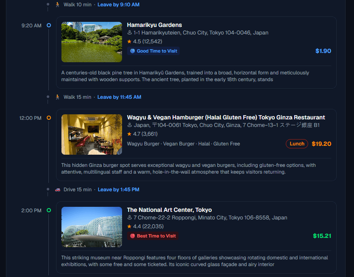354x277 pixels.
Task: Open the Wagyu burger restaurant interior photo
Action: pos(92,135)
